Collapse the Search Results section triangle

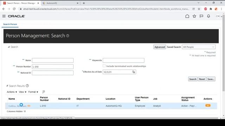pos(7,86)
